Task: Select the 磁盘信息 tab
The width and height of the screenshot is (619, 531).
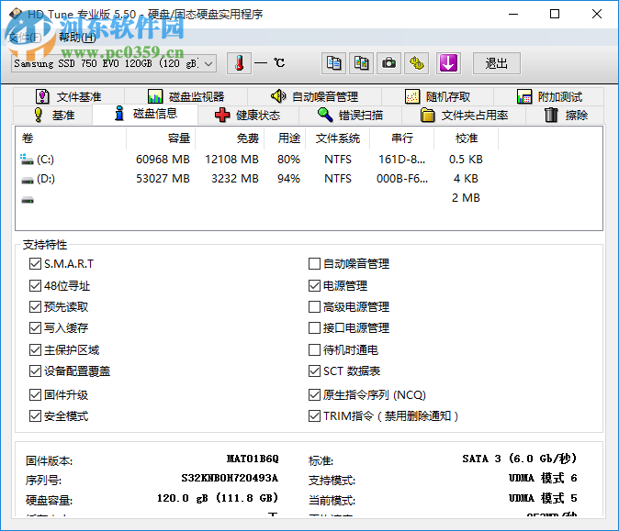Action: [145, 114]
